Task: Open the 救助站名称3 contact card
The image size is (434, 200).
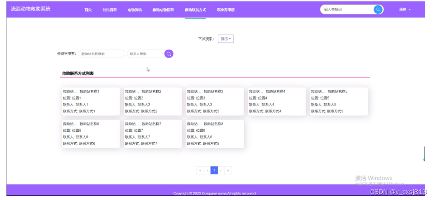Action: pyautogui.click(x=215, y=101)
